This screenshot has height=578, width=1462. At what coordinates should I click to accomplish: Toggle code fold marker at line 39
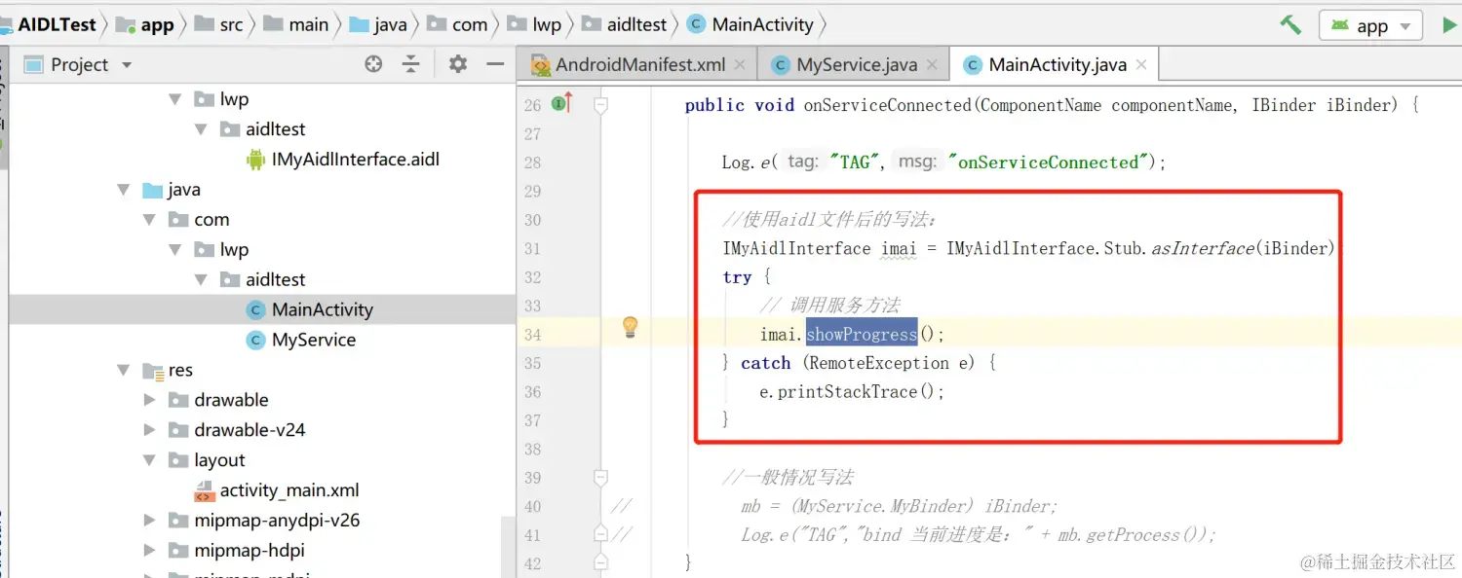click(601, 477)
